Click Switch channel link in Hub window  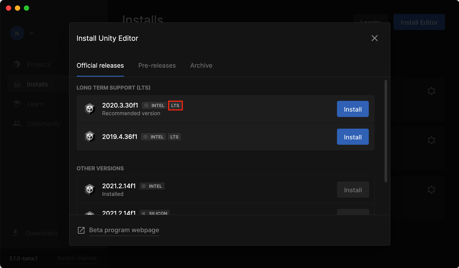pyautogui.click(x=77, y=258)
